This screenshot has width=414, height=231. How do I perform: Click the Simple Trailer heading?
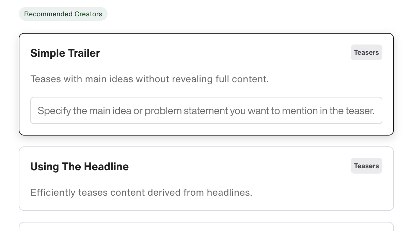65,53
